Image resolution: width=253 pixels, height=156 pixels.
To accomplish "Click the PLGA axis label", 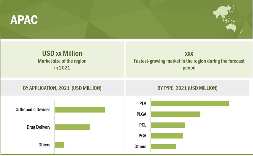I will (x=141, y=114).
